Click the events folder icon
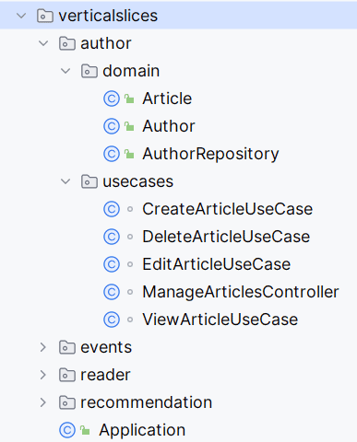357x442 pixels. point(67,347)
